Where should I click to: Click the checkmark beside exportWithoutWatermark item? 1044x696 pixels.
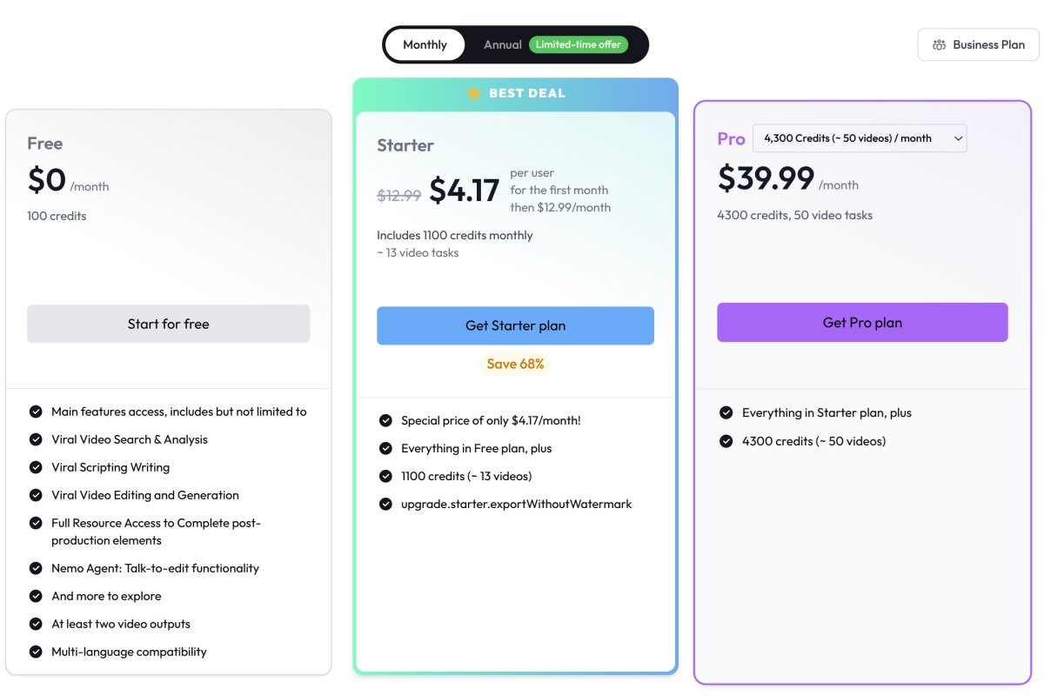[x=385, y=504]
